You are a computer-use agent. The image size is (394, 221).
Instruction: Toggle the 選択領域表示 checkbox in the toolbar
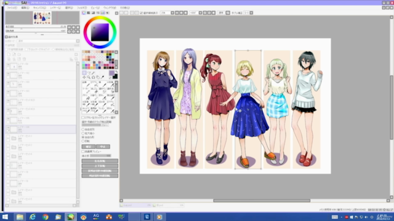[x=141, y=13]
